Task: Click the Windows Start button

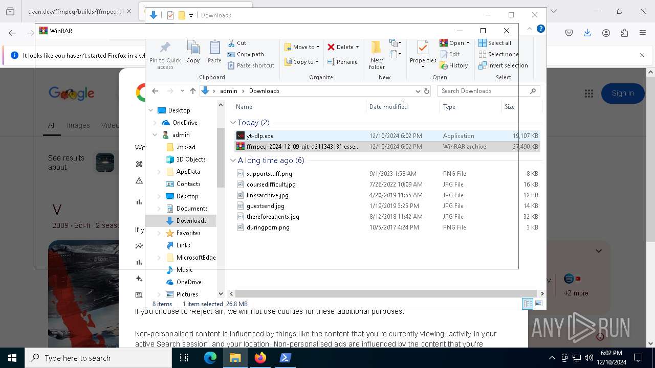Action: click(12, 358)
